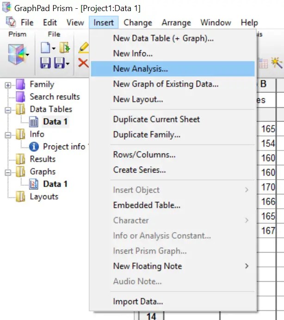Choose Import Data... menu entry

coord(173,302)
